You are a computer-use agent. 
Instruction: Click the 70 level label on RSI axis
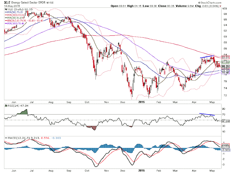point(224,115)
